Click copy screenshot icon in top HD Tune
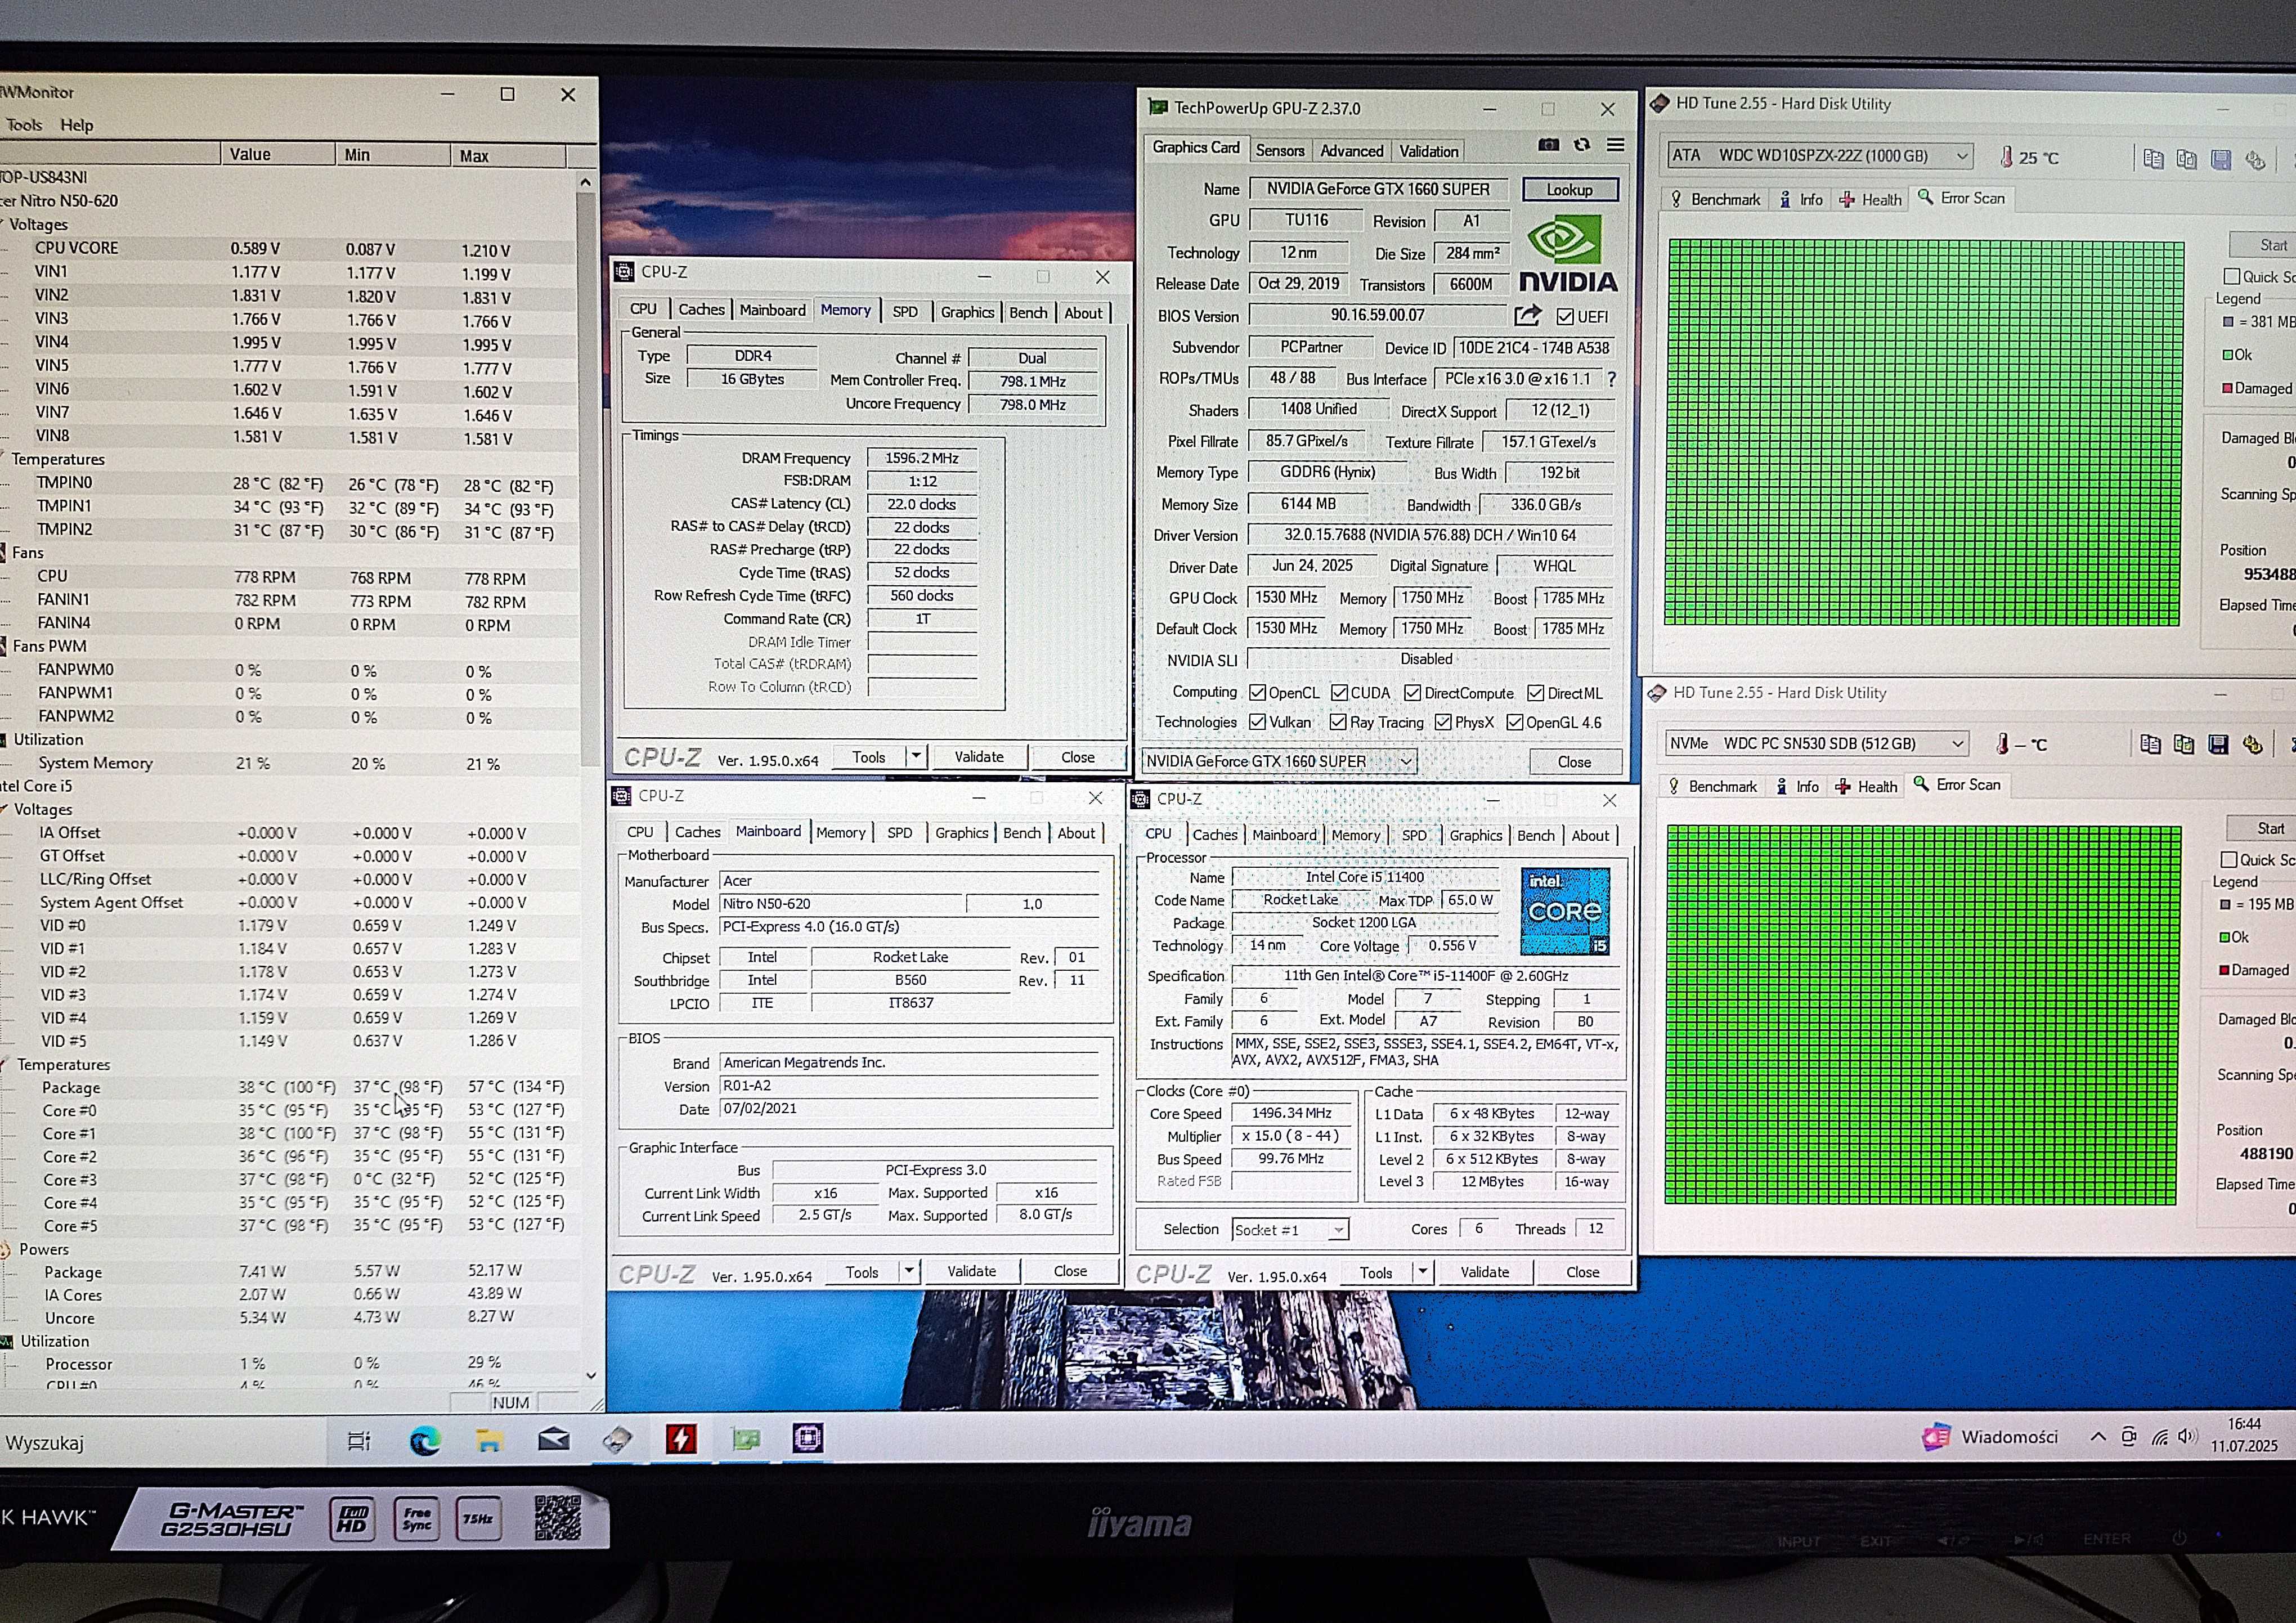The width and height of the screenshot is (2296, 1623). pyautogui.click(x=2187, y=159)
